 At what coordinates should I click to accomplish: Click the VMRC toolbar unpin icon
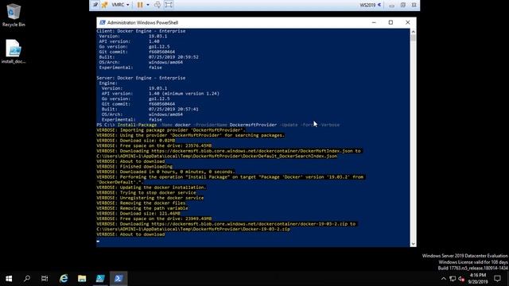coord(95,5)
